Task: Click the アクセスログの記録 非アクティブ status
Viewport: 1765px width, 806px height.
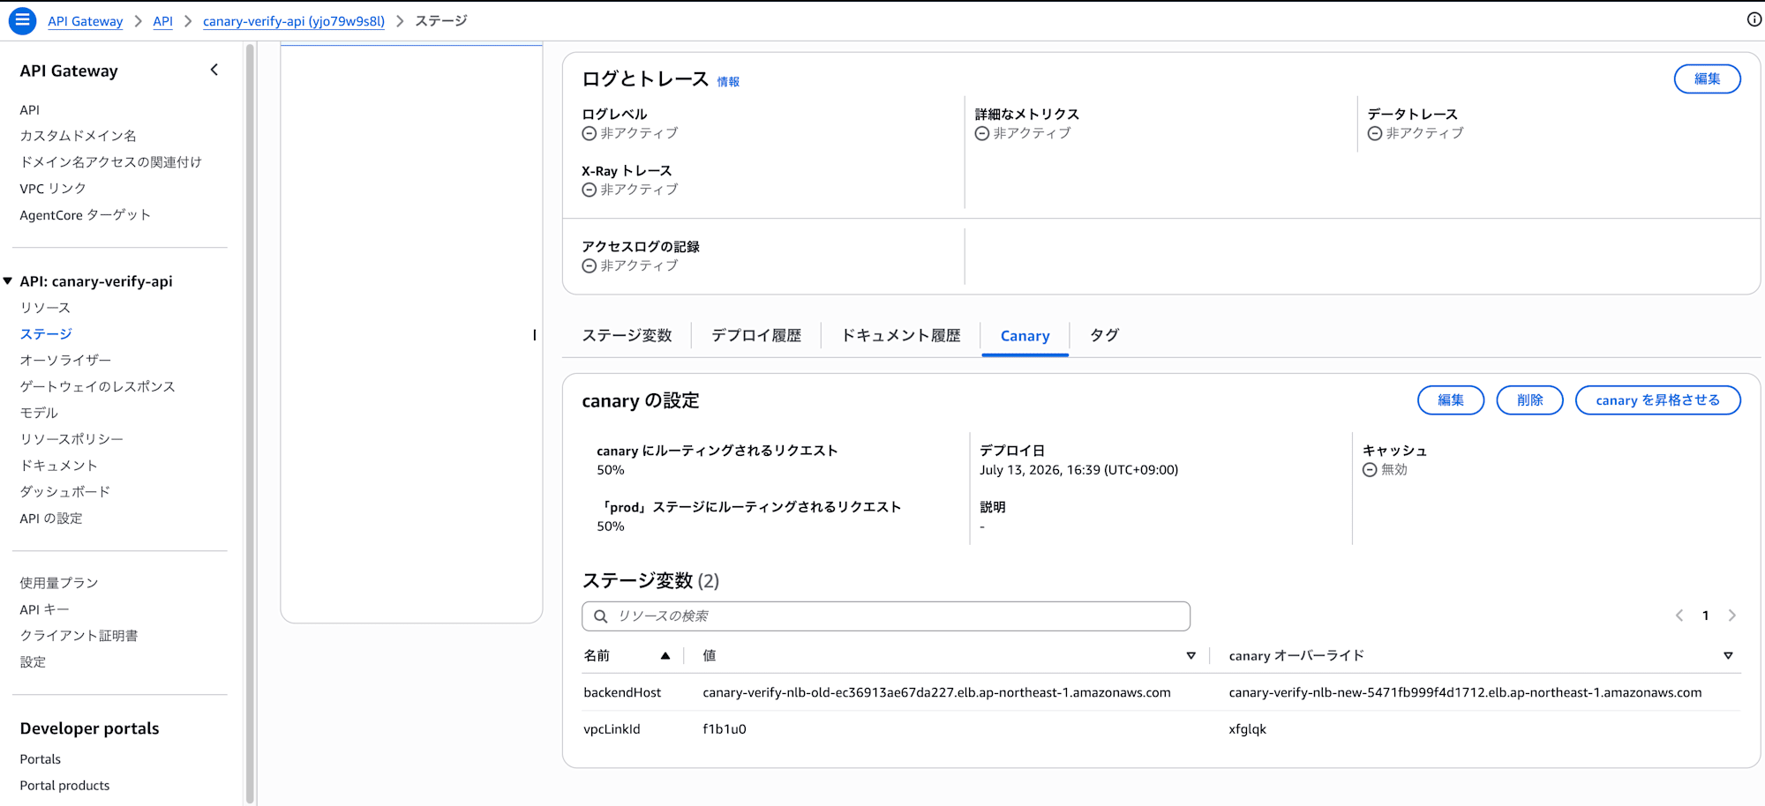Action: (630, 265)
